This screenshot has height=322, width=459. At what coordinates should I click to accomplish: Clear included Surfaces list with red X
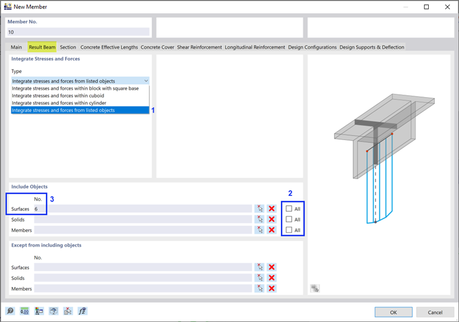(x=272, y=209)
